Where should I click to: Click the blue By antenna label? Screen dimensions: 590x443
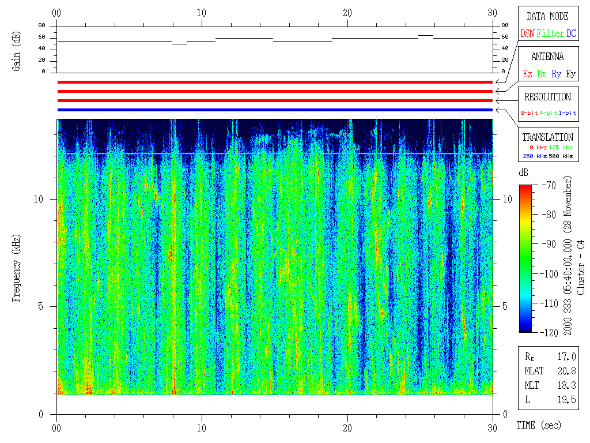coord(556,74)
